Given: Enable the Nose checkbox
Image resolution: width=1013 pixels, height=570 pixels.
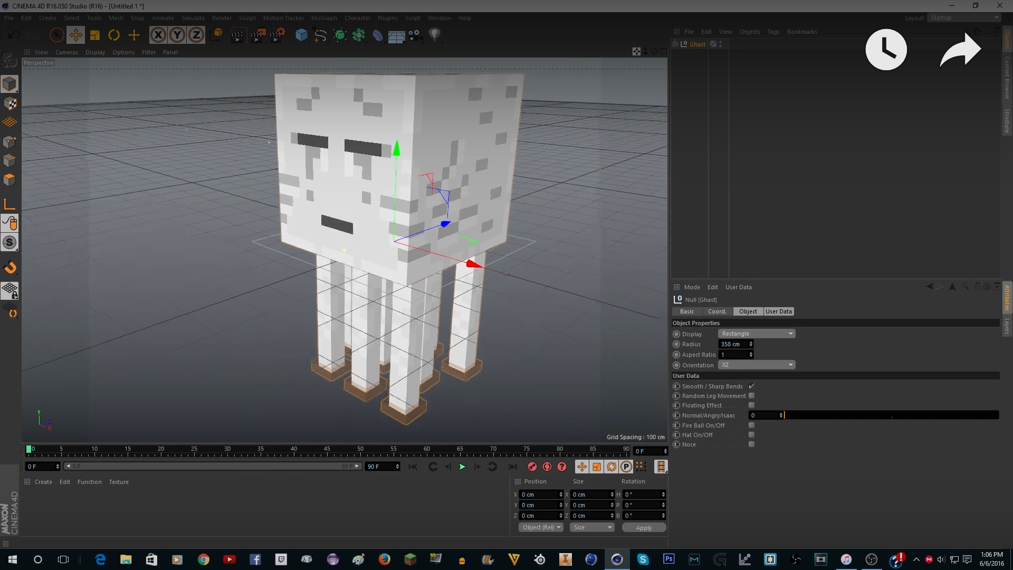Looking at the screenshot, I should click(751, 444).
